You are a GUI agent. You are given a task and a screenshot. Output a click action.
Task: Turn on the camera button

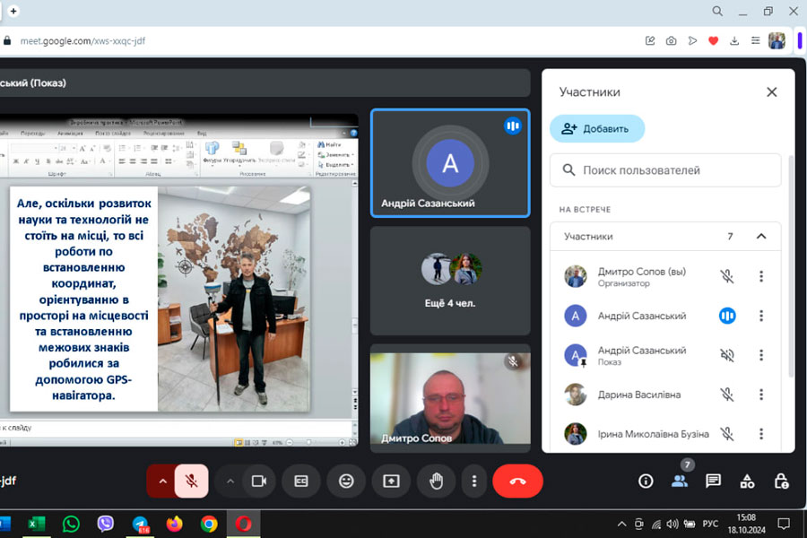pyautogui.click(x=259, y=481)
